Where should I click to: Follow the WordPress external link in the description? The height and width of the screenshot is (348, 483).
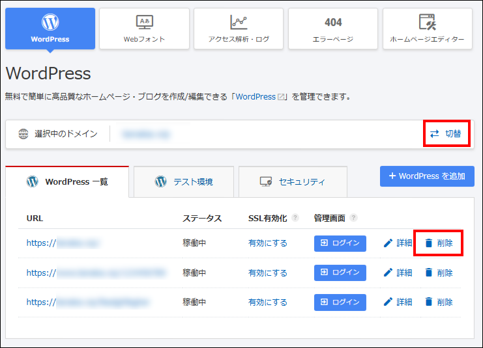(x=256, y=97)
